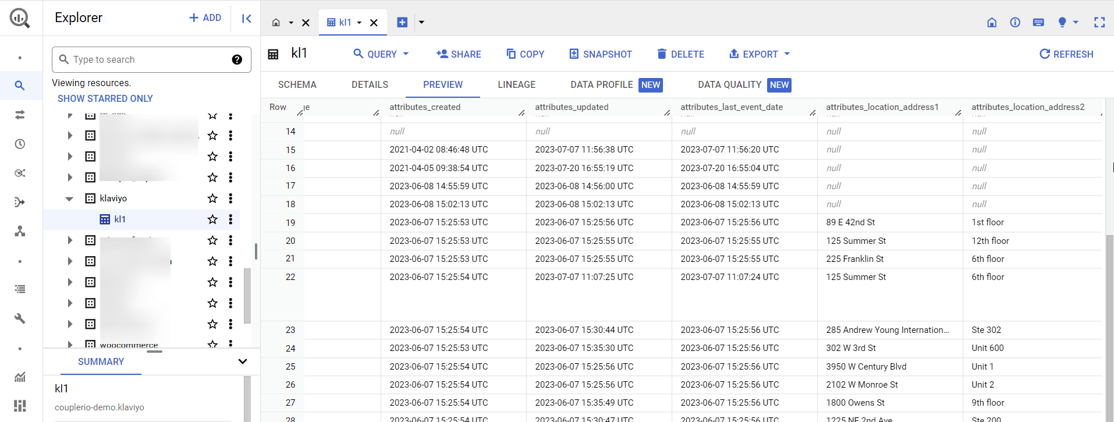Click the kl1 table icon in header
Image resolution: width=1114 pixels, height=422 pixels.
[273, 54]
